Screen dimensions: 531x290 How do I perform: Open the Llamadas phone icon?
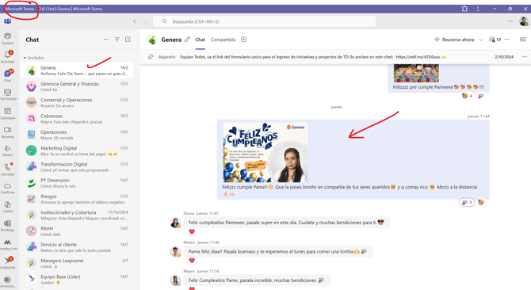(7, 170)
